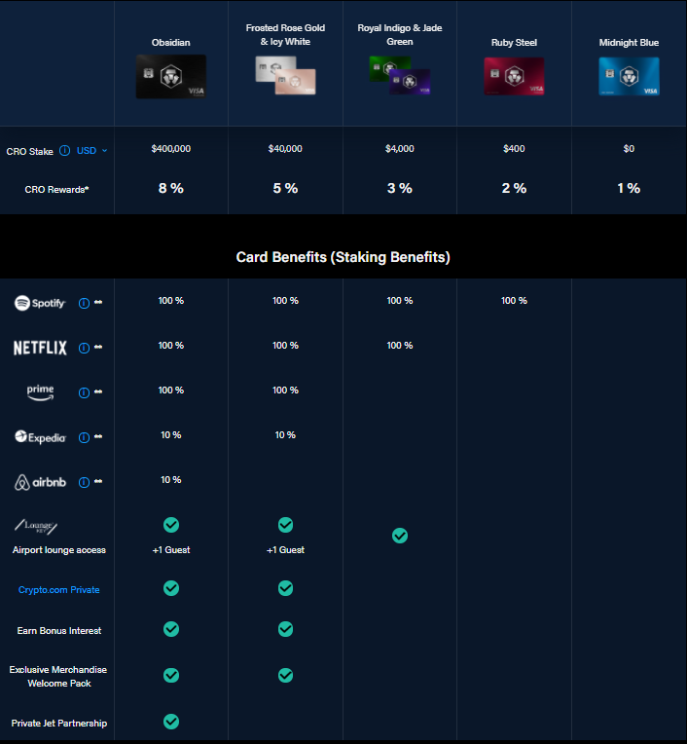The height and width of the screenshot is (744, 687).
Task: Click the info icon beside Amazon Prime
Action: coord(84,392)
